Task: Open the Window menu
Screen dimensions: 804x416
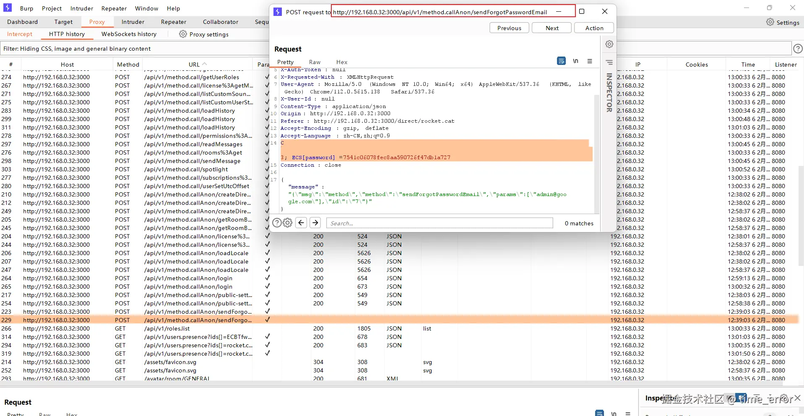Action: (x=146, y=8)
